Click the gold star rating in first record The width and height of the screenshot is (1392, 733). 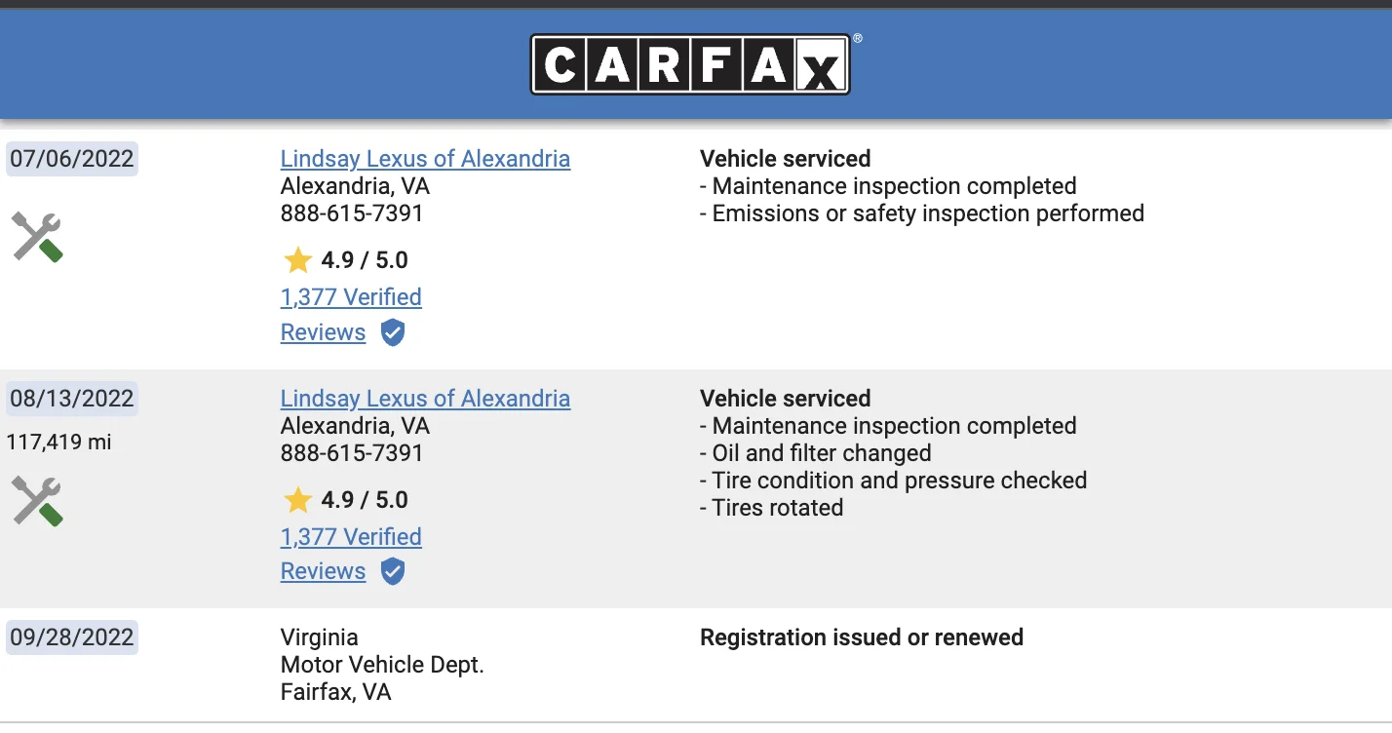click(297, 260)
